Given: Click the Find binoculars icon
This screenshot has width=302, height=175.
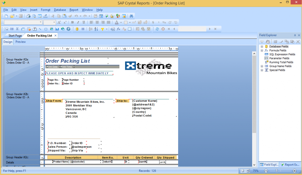Looking at the screenshot, I should 131,16.
